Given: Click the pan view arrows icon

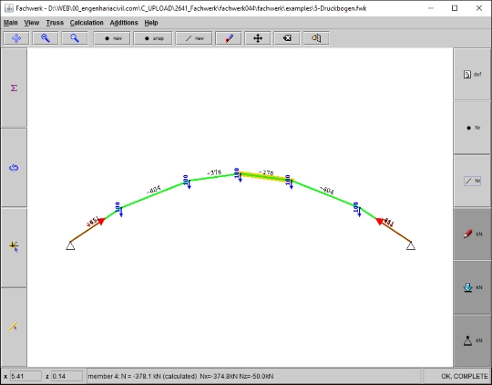Looking at the screenshot, I should pyautogui.click(x=16, y=38).
